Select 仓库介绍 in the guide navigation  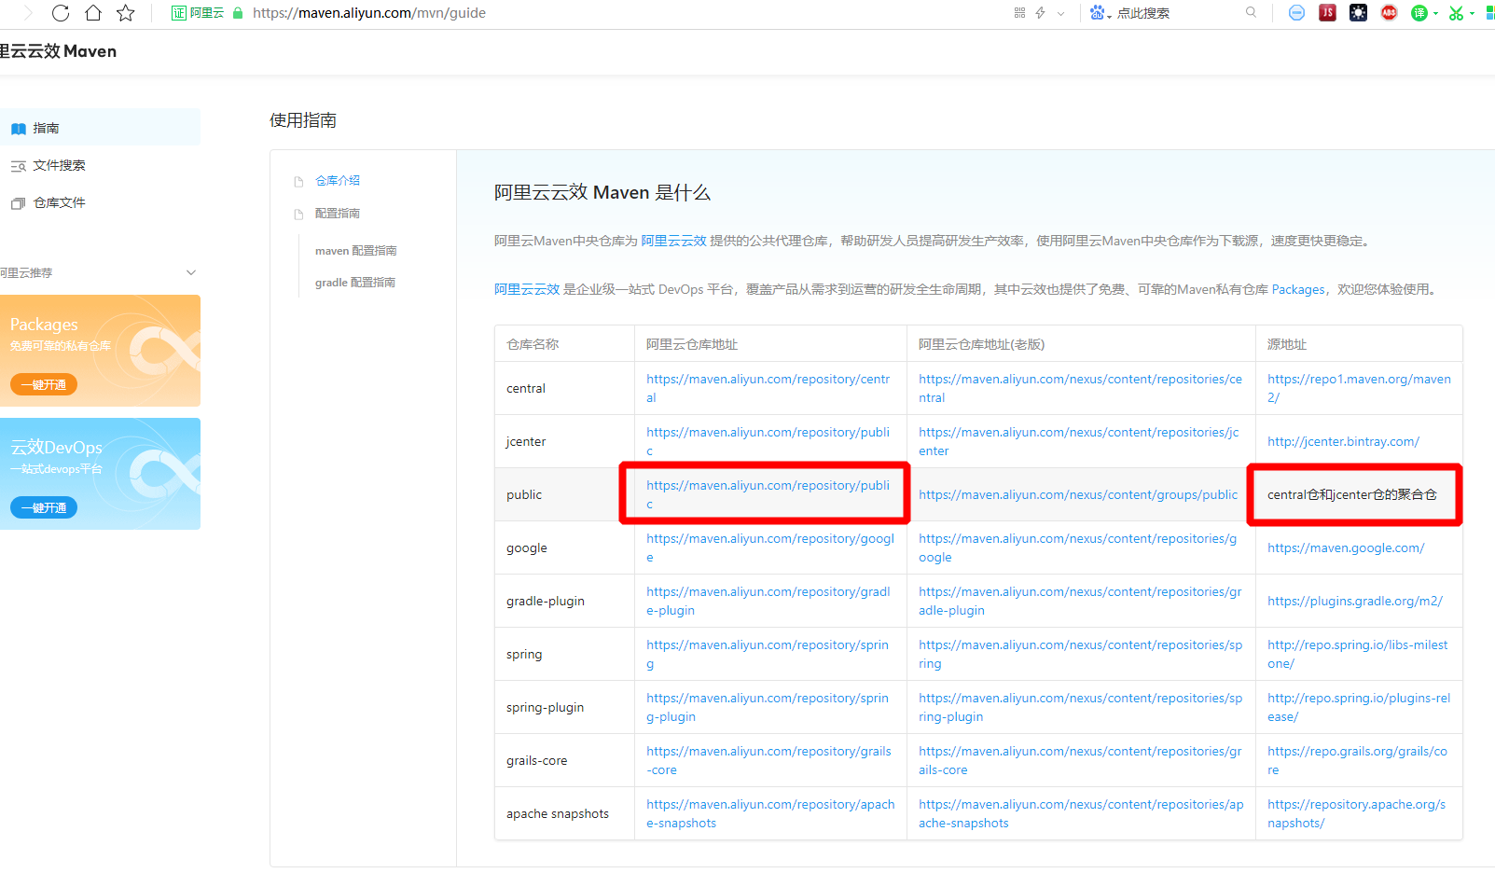click(338, 181)
